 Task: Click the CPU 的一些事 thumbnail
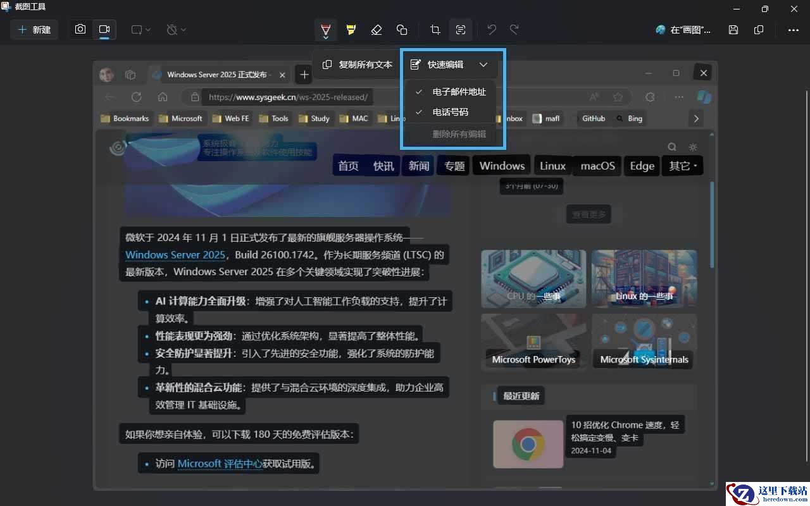533,279
